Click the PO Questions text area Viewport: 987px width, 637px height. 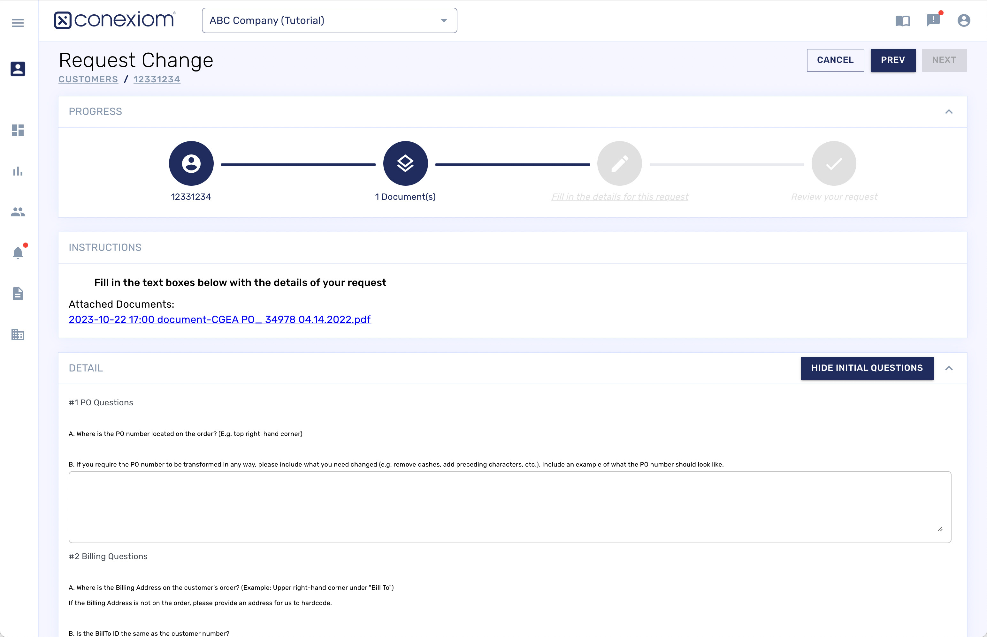[x=509, y=507]
